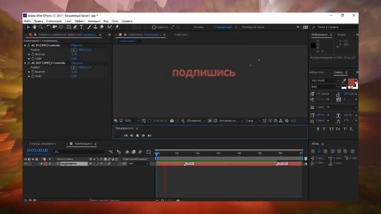
Task: Select the Roto Brush tool
Action: [x=110, y=27]
